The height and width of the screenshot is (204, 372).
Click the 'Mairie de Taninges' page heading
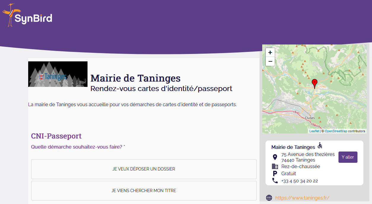tap(135, 78)
